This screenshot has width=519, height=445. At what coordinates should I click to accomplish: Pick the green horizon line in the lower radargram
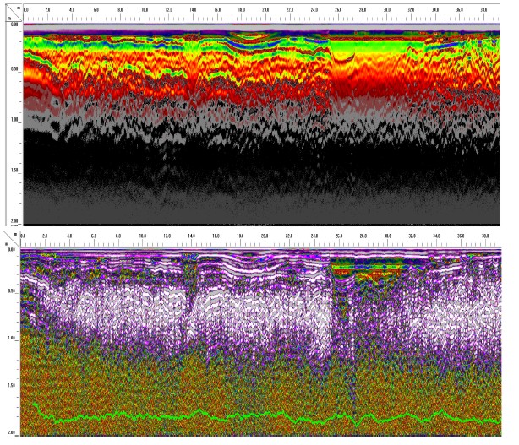coord(254,415)
